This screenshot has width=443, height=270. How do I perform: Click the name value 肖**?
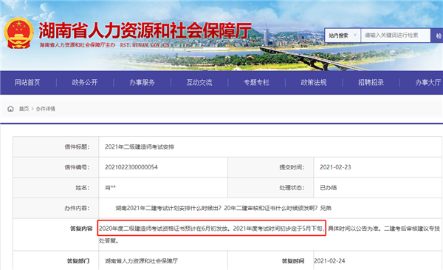[x=110, y=188]
